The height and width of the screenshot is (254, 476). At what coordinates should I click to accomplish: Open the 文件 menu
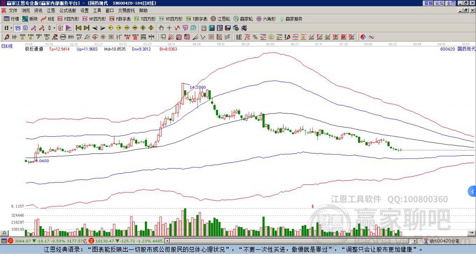coord(13,11)
